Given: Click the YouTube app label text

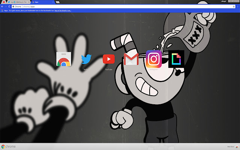Looking at the screenshot, I should (109, 69).
